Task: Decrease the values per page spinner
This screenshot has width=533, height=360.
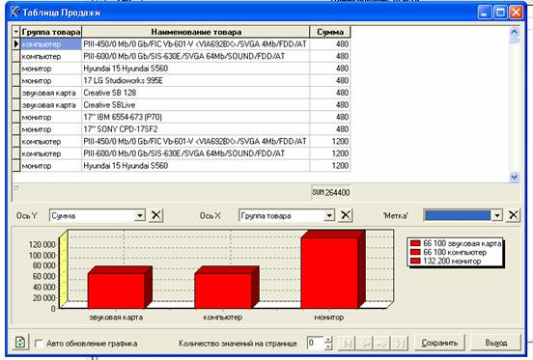Action: (x=328, y=346)
